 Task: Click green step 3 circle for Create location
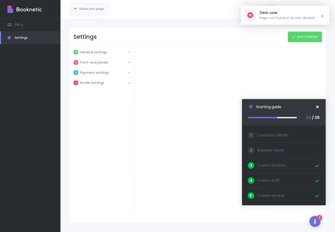251,165
